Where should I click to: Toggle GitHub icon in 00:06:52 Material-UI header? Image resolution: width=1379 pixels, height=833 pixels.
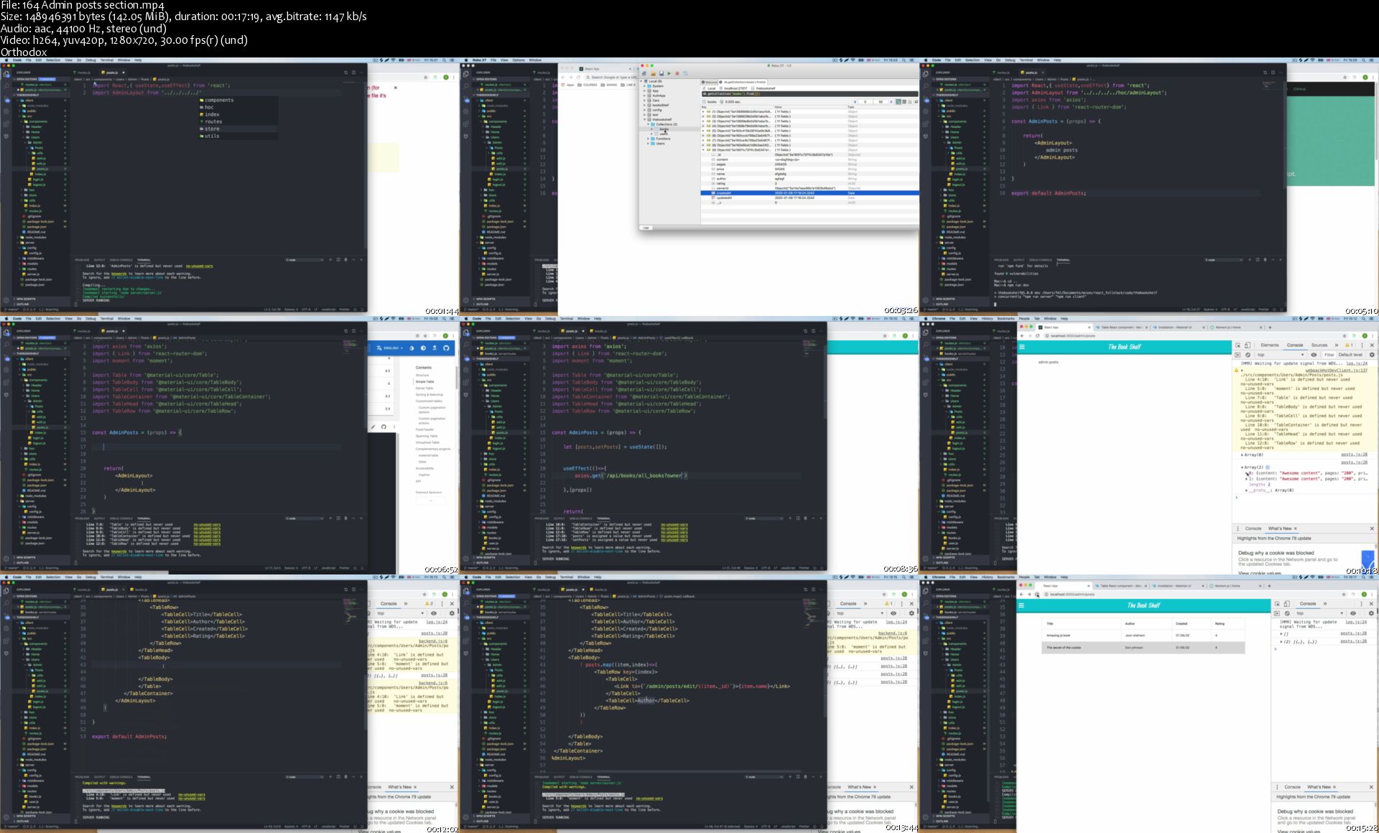pos(446,348)
